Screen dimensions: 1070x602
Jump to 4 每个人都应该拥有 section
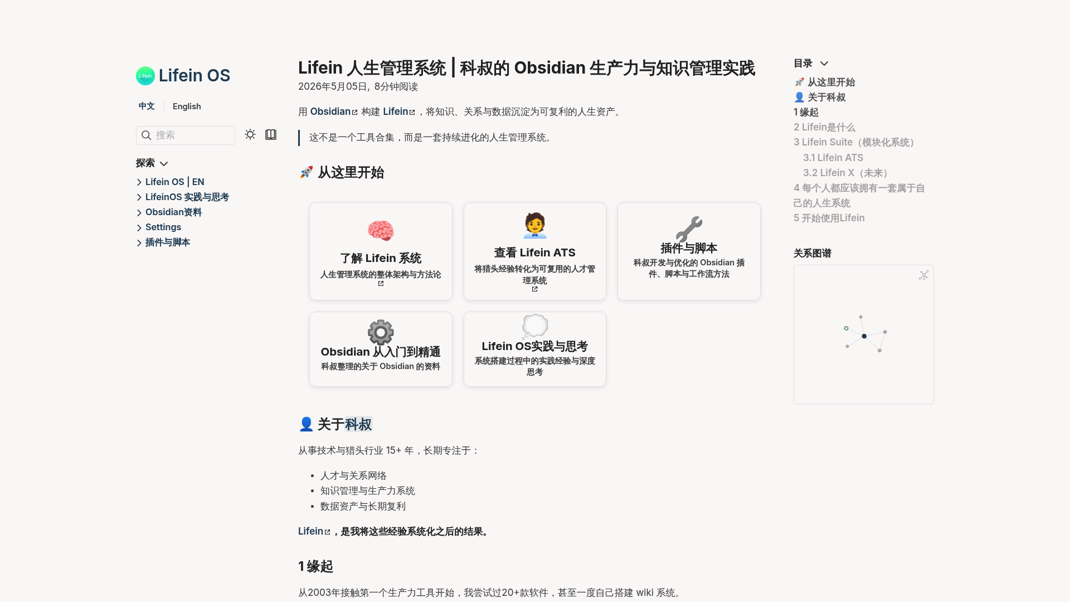click(x=859, y=196)
